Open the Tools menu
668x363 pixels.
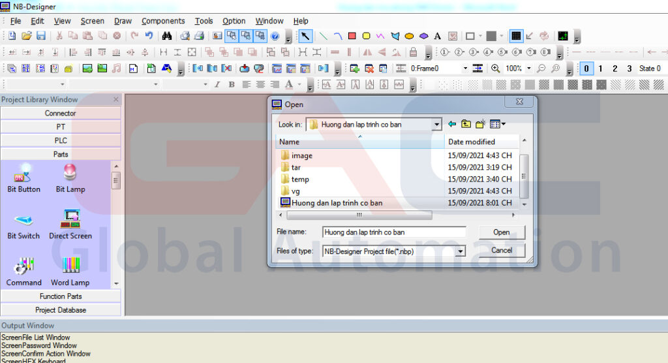[204, 21]
